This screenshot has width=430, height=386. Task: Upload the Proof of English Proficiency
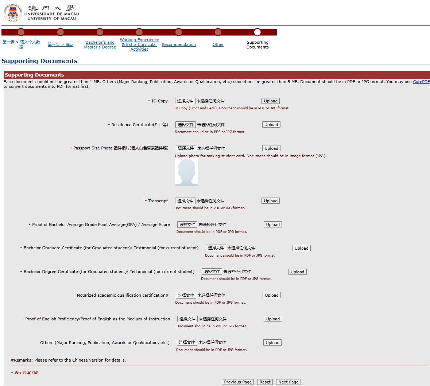click(273, 319)
